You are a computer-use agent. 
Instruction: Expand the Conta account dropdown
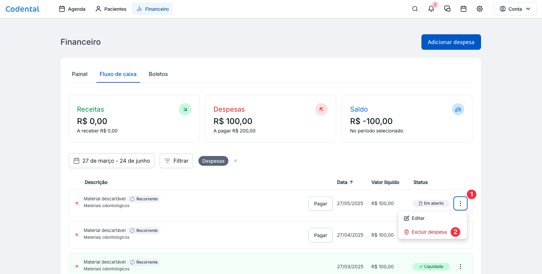pyautogui.click(x=515, y=9)
